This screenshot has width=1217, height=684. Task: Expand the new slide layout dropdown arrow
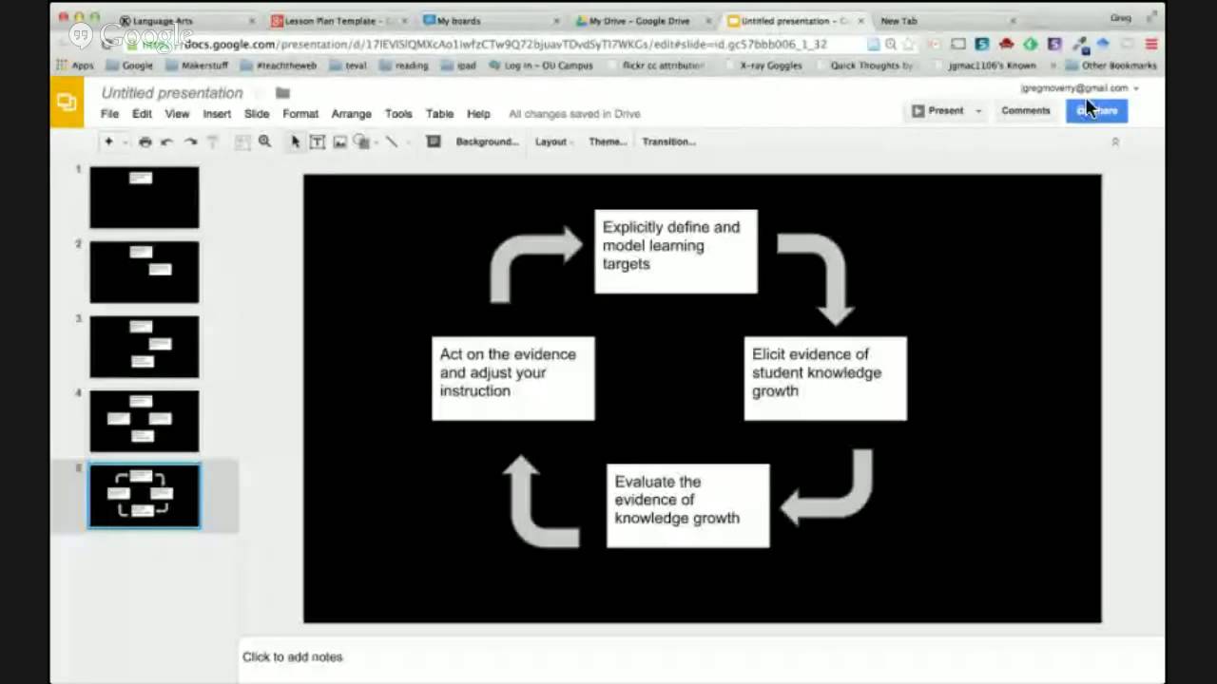(x=125, y=142)
